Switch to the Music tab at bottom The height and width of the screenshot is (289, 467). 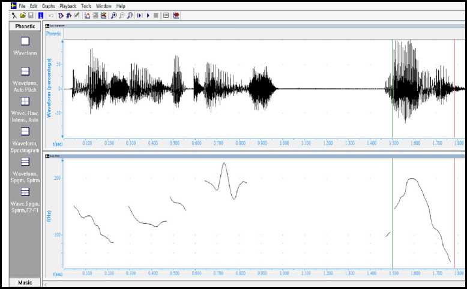pyautogui.click(x=25, y=282)
